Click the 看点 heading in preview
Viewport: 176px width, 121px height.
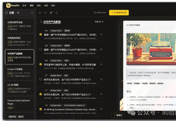(x=129, y=91)
